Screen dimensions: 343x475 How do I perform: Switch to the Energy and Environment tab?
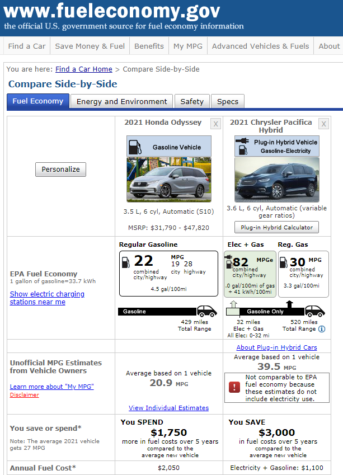[121, 101]
